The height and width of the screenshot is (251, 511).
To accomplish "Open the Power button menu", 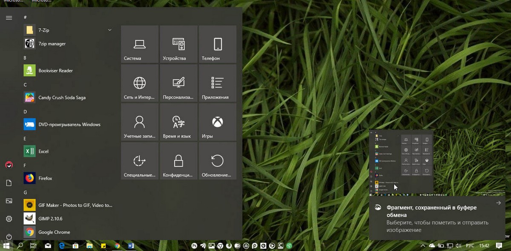I will click(x=9, y=237).
